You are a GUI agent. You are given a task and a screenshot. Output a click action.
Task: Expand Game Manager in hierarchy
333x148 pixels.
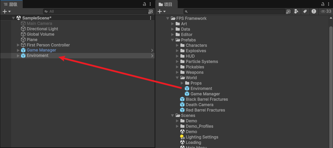[18, 50]
